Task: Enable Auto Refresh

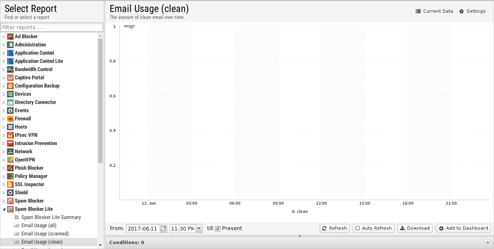Action: [x=373, y=228]
